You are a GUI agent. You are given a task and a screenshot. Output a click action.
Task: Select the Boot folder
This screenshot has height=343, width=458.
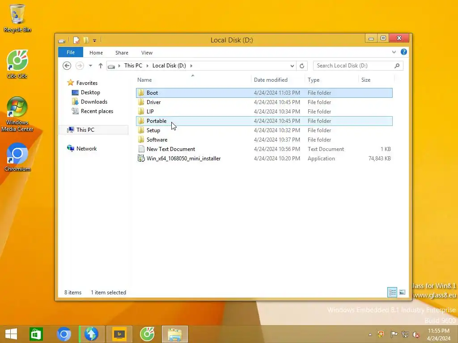pos(264,93)
